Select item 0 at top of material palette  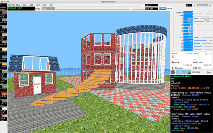pyautogui.click(x=4, y=7)
